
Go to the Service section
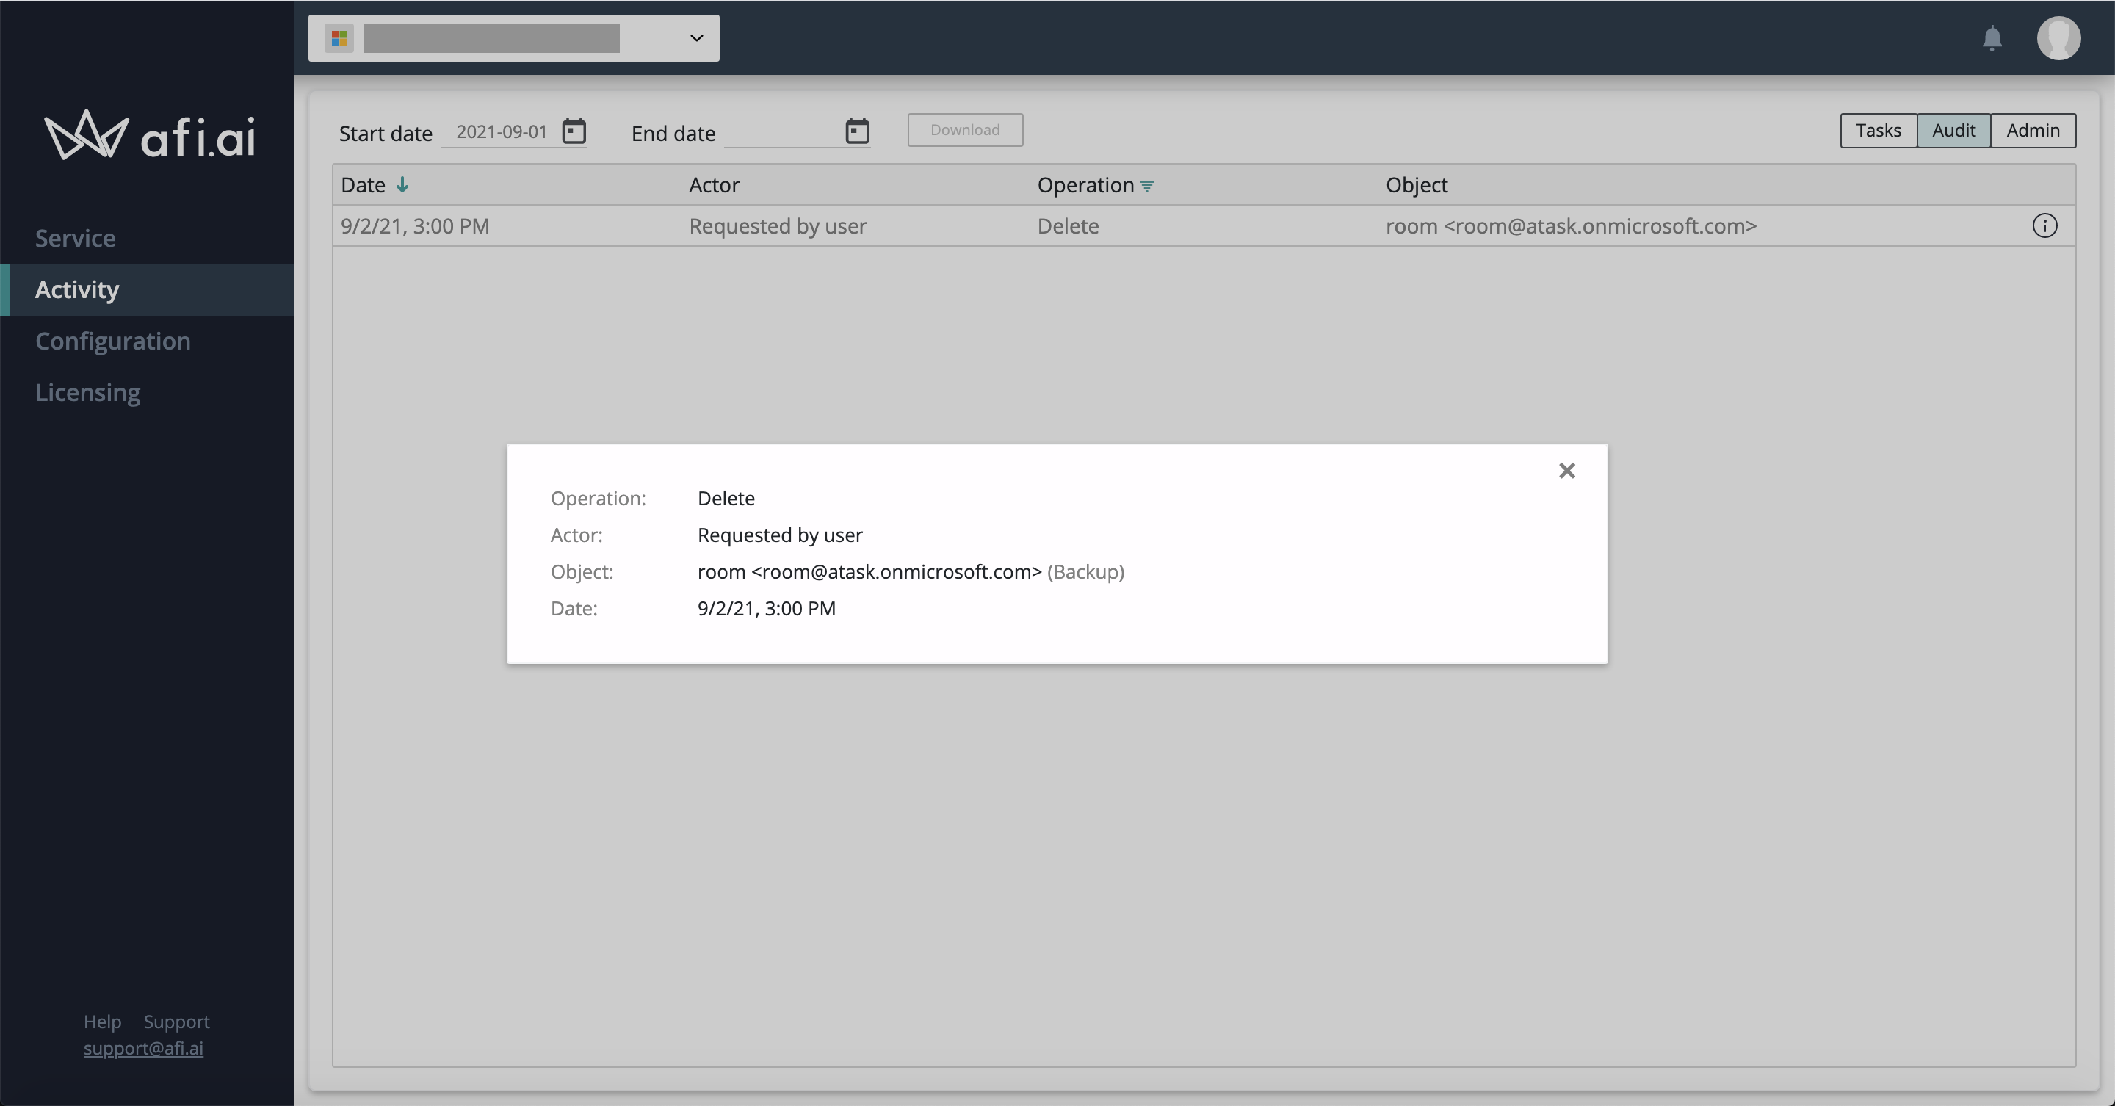pos(76,238)
